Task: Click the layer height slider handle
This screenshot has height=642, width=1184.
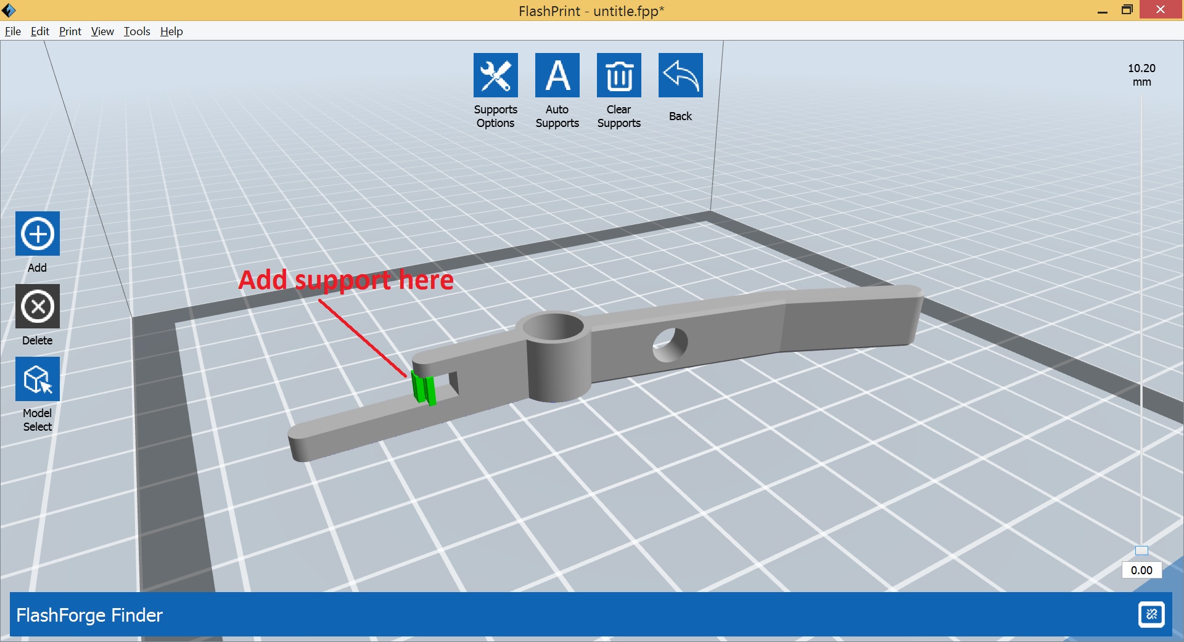Action: coord(1141,551)
